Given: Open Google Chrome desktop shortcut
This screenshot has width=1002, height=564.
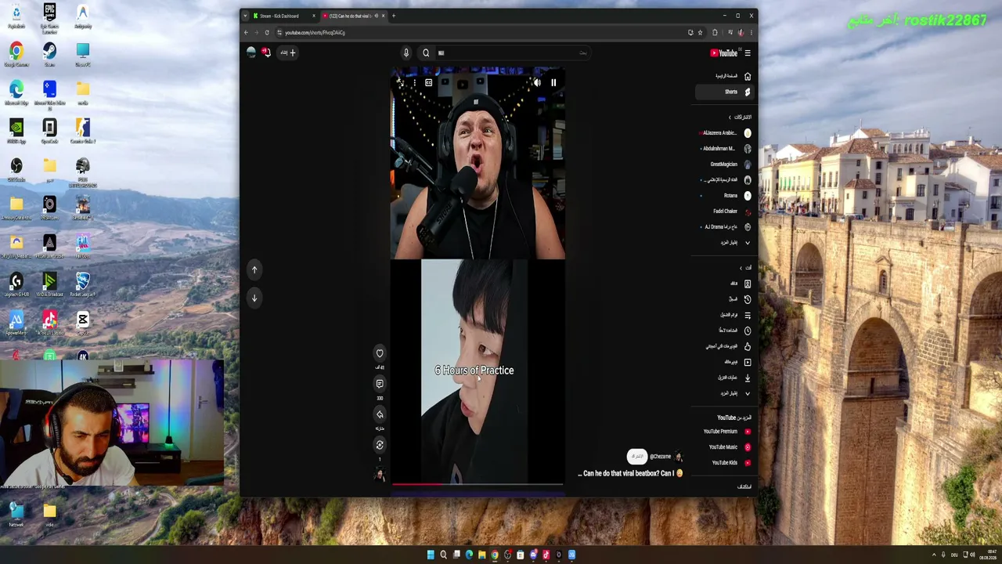Looking at the screenshot, I should pyautogui.click(x=16, y=54).
